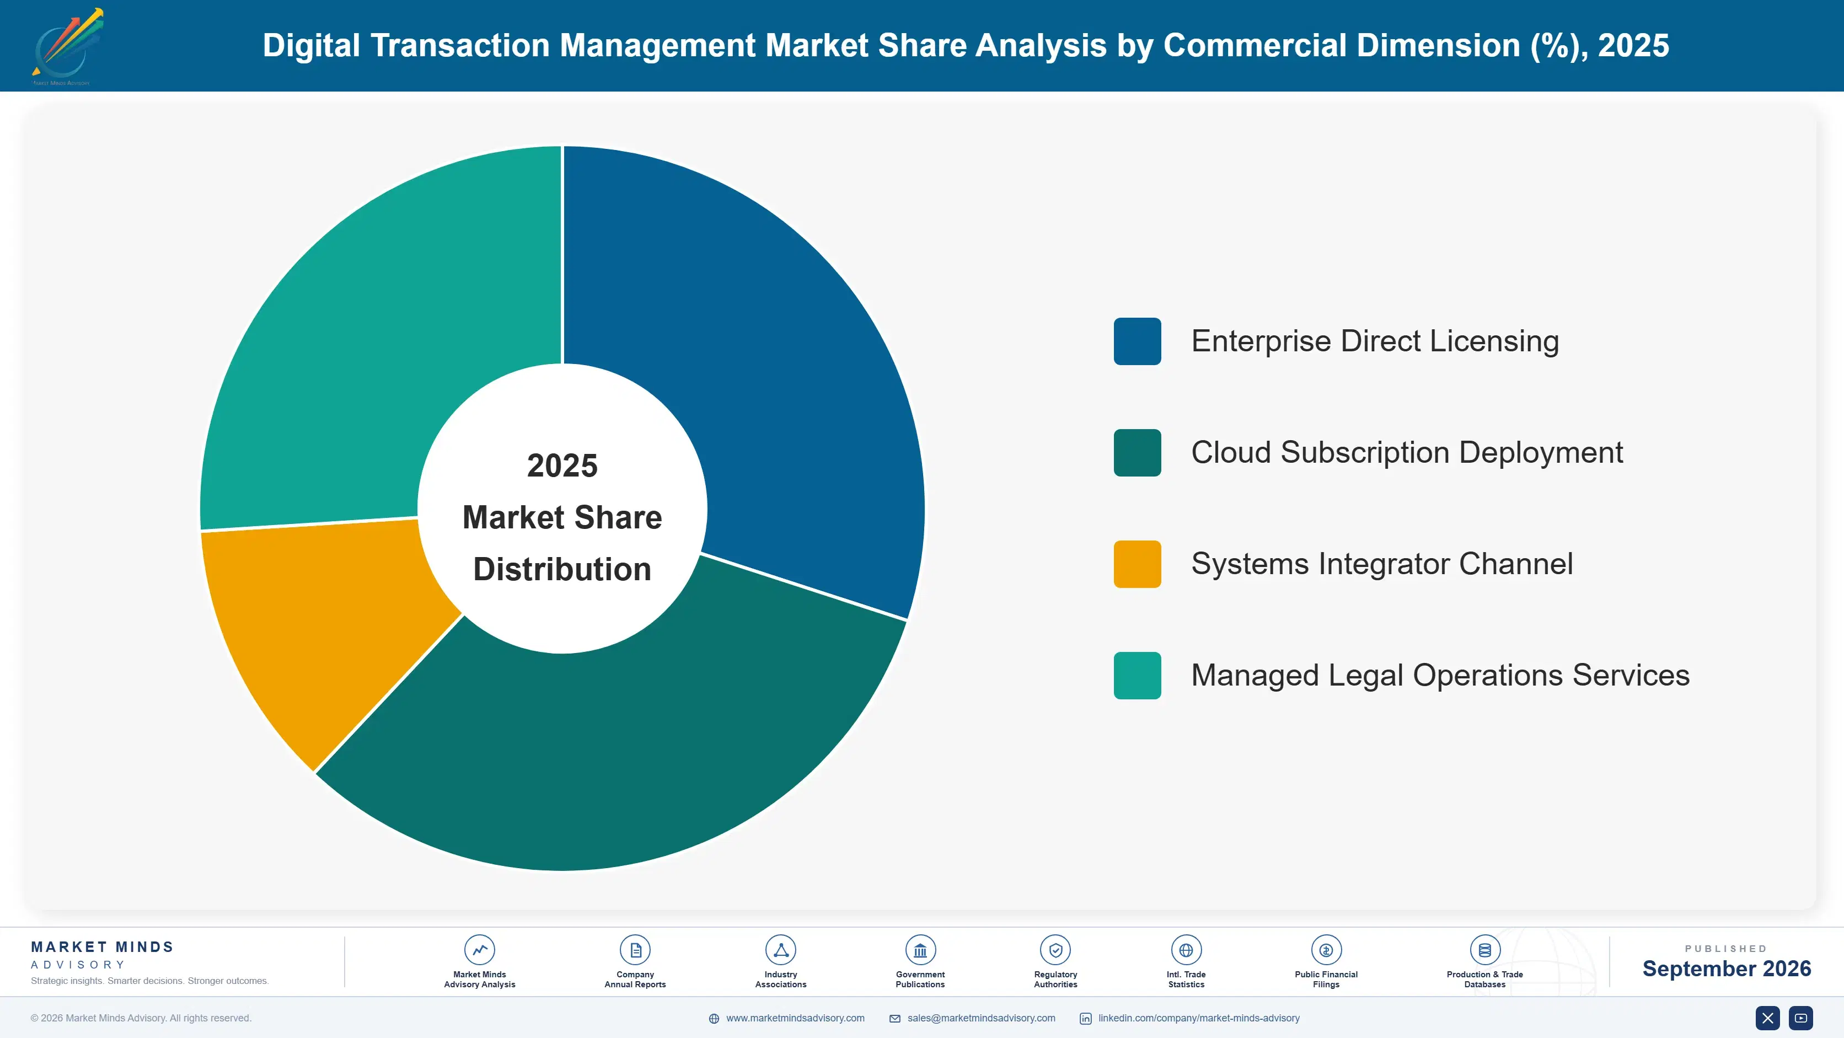Open the X social icon

point(1767,1018)
